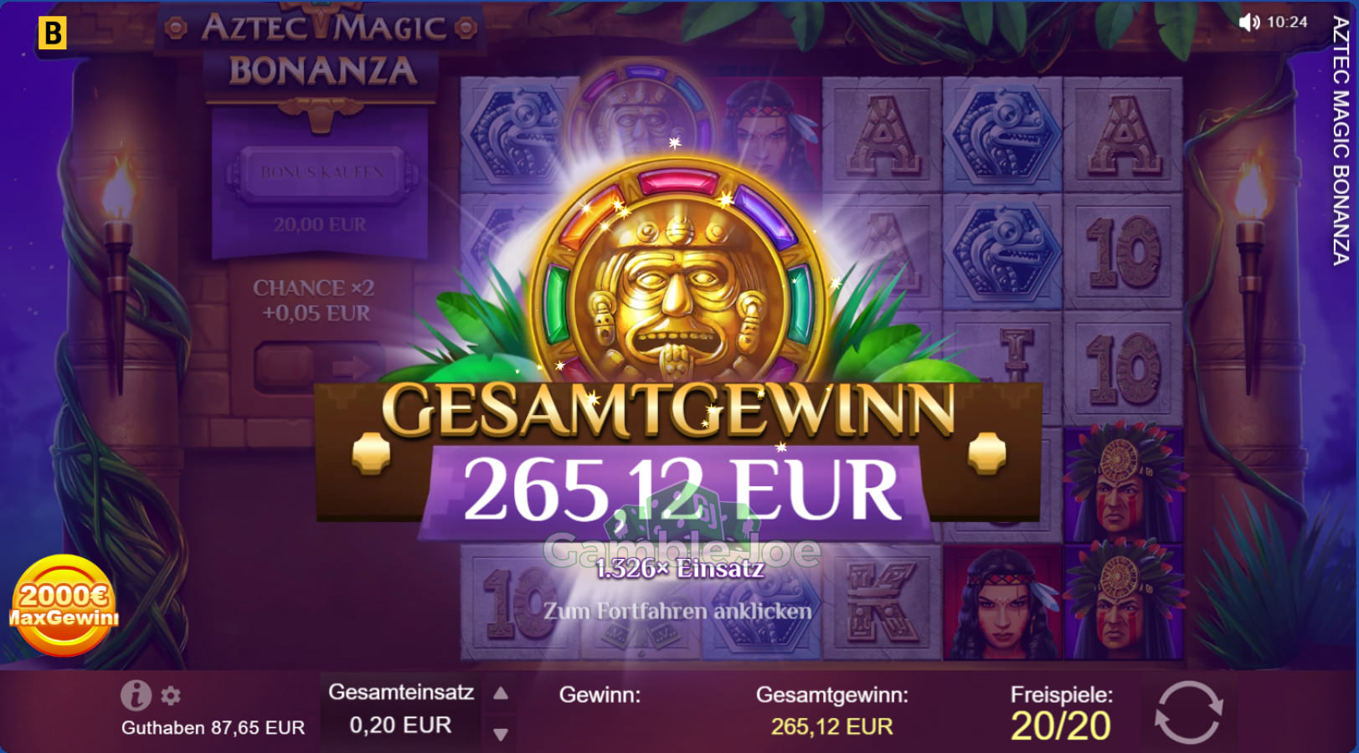The image size is (1359, 753).
Task: Click the circular spin arrows button
Action: coord(1188,713)
